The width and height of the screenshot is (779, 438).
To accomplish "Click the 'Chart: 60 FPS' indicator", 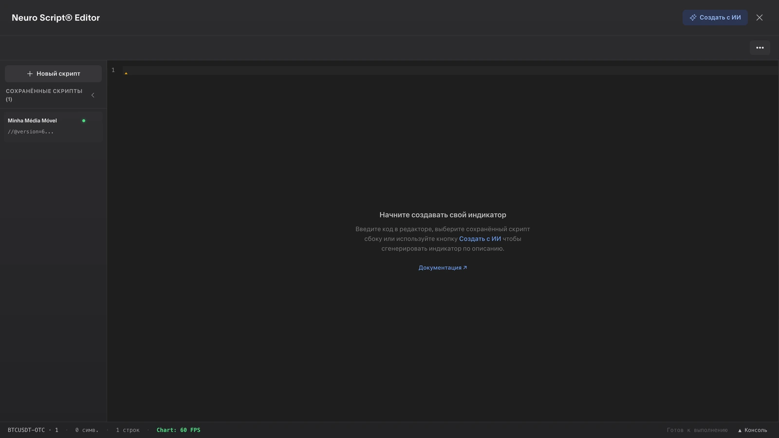I will click(x=178, y=430).
